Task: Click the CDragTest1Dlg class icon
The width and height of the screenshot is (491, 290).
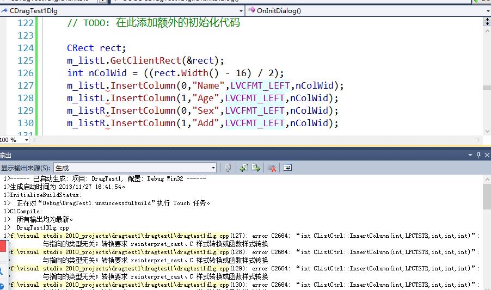Action: [x=4, y=11]
